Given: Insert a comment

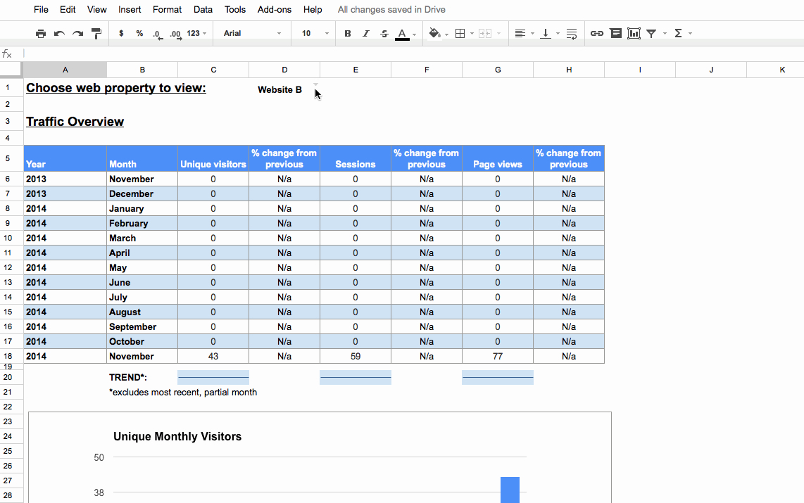Looking at the screenshot, I should [615, 33].
